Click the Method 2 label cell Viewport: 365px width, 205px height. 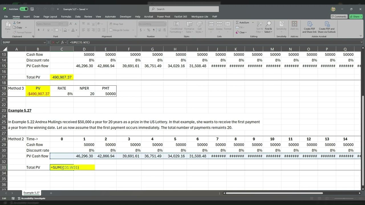pos(16,139)
